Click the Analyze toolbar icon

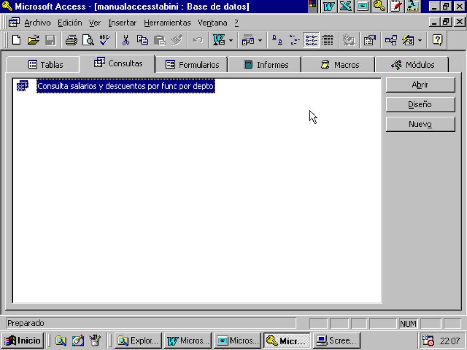[248, 40]
